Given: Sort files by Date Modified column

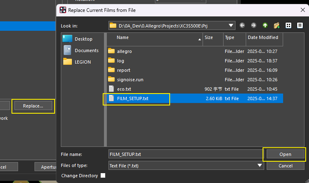Looking at the screenshot, I should 263,37.
